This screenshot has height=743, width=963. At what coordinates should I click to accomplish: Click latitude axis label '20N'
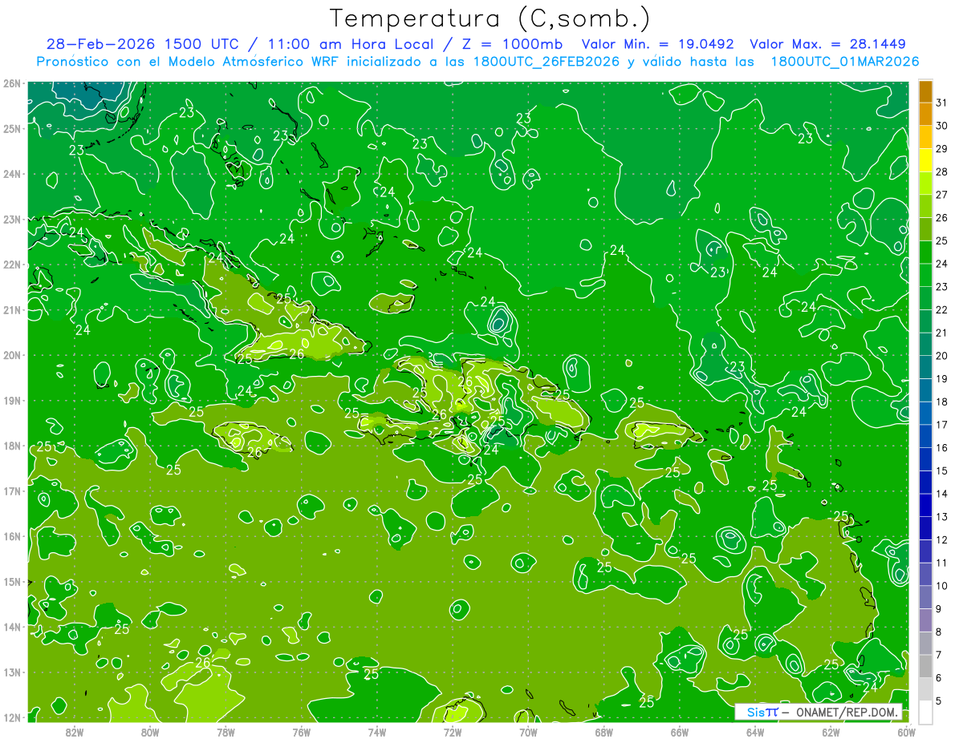click(x=11, y=355)
